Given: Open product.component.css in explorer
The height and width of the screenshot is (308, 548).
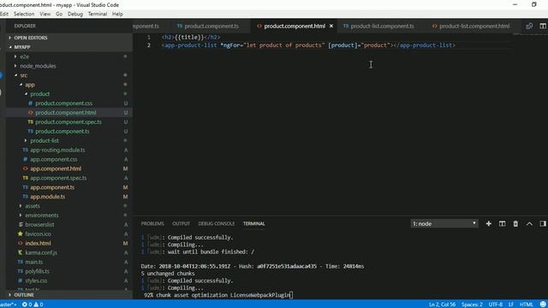Looking at the screenshot, I should pos(63,103).
